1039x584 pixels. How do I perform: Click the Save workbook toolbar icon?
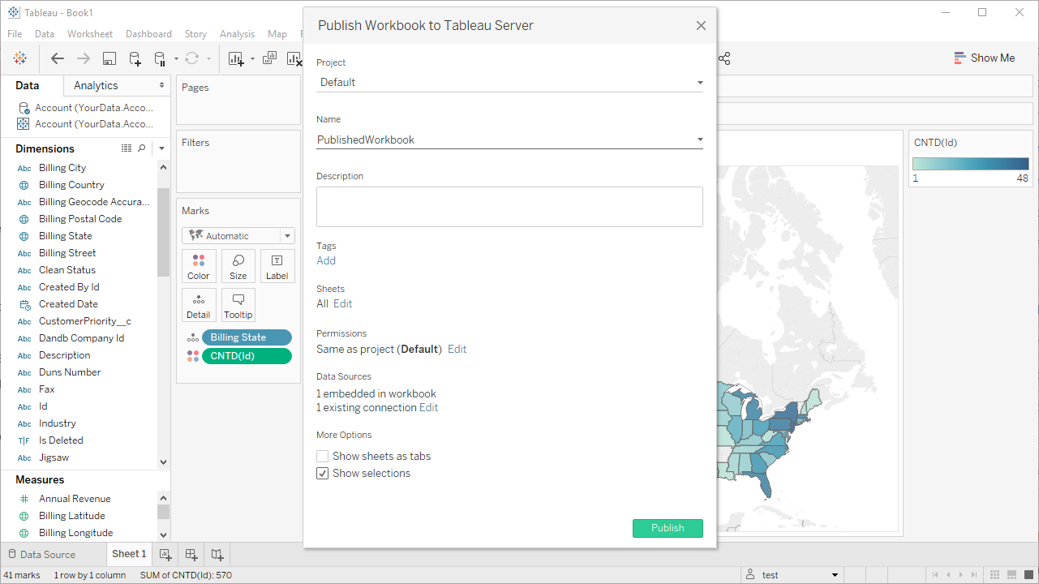(109, 58)
